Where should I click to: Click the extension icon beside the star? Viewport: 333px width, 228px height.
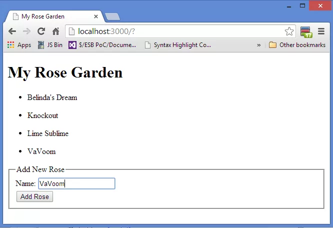pyautogui.click(x=306, y=32)
